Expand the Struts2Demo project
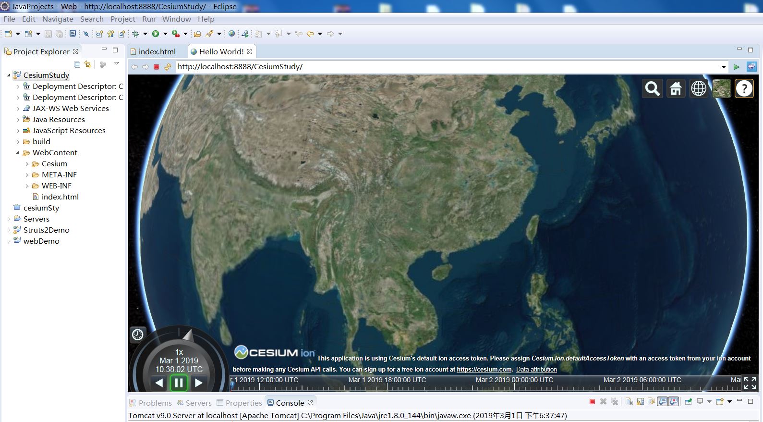The height and width of the screenshot is (422, 763). [9, 230]
